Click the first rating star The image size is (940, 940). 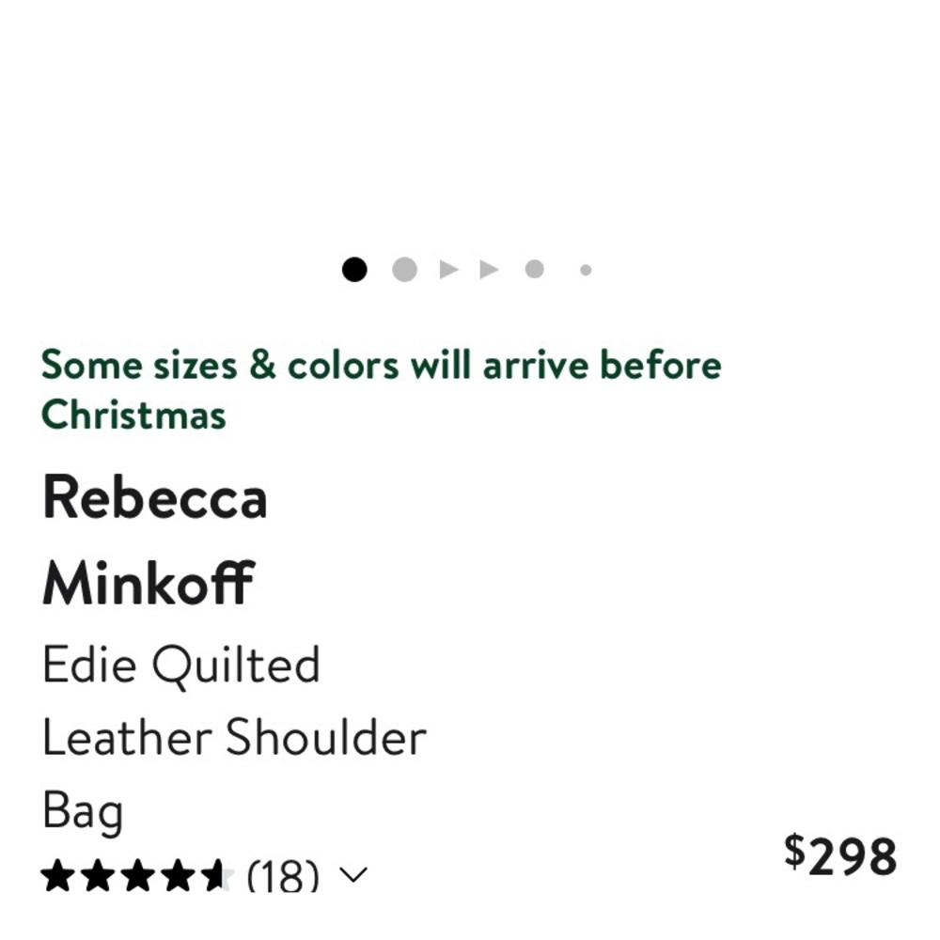56,875
